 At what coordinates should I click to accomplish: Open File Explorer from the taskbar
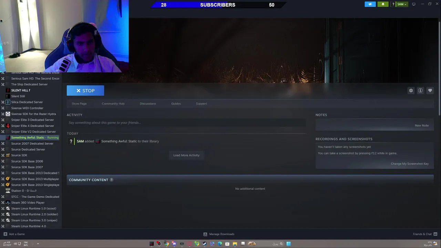235,244
